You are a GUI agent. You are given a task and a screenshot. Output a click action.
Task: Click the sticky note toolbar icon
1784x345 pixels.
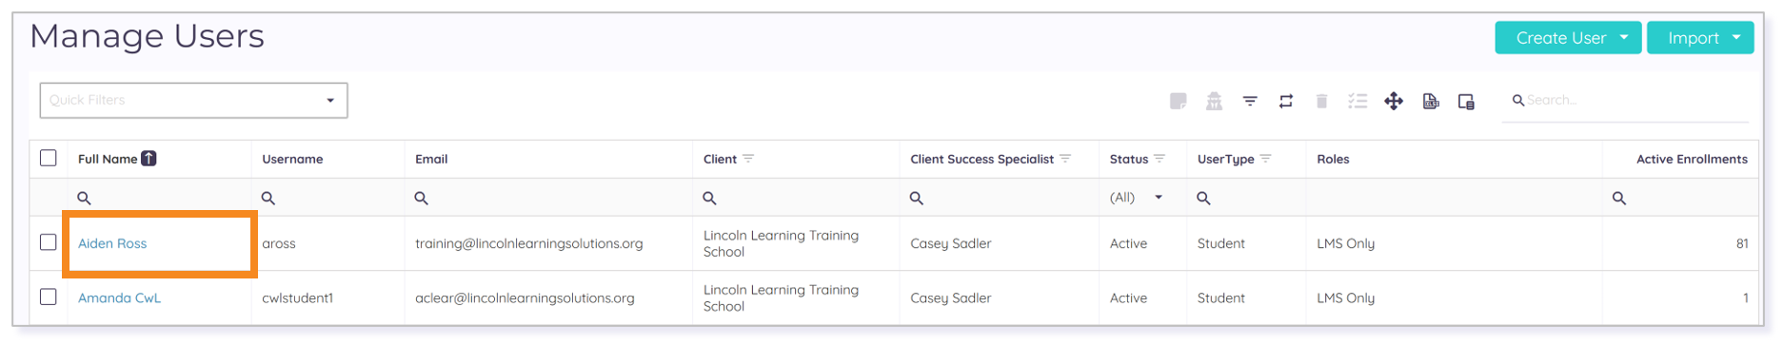click(x=1179, y=101)
